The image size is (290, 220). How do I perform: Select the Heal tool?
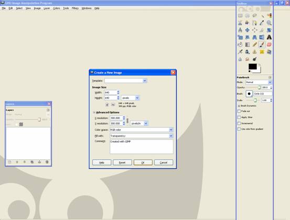pyautogui.click(x=262, y=52)
